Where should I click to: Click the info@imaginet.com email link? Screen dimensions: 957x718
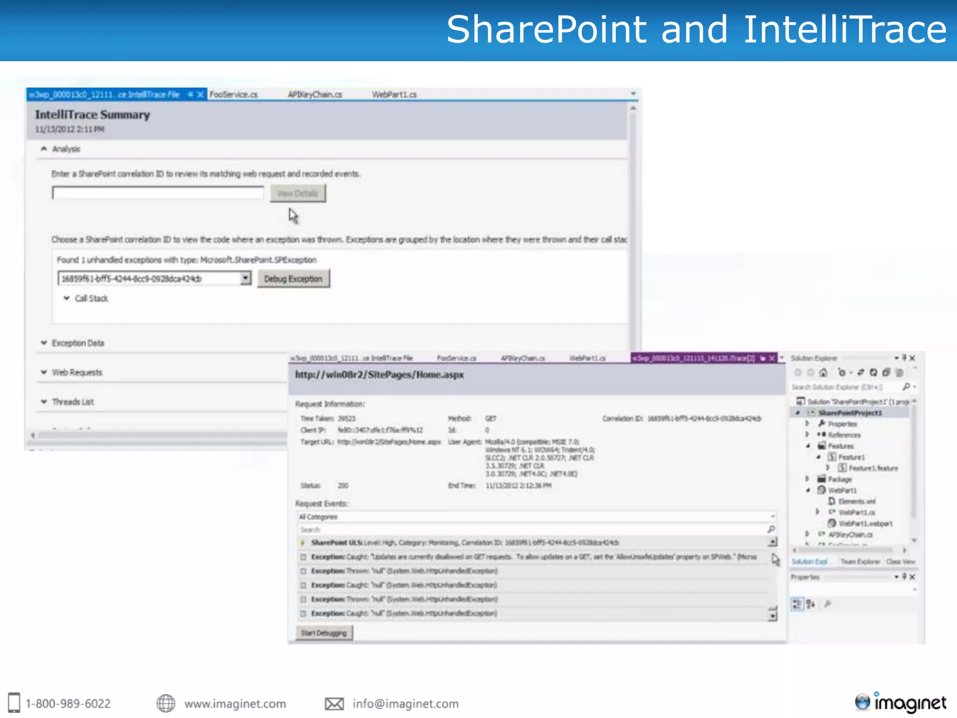tap(406, 704)
